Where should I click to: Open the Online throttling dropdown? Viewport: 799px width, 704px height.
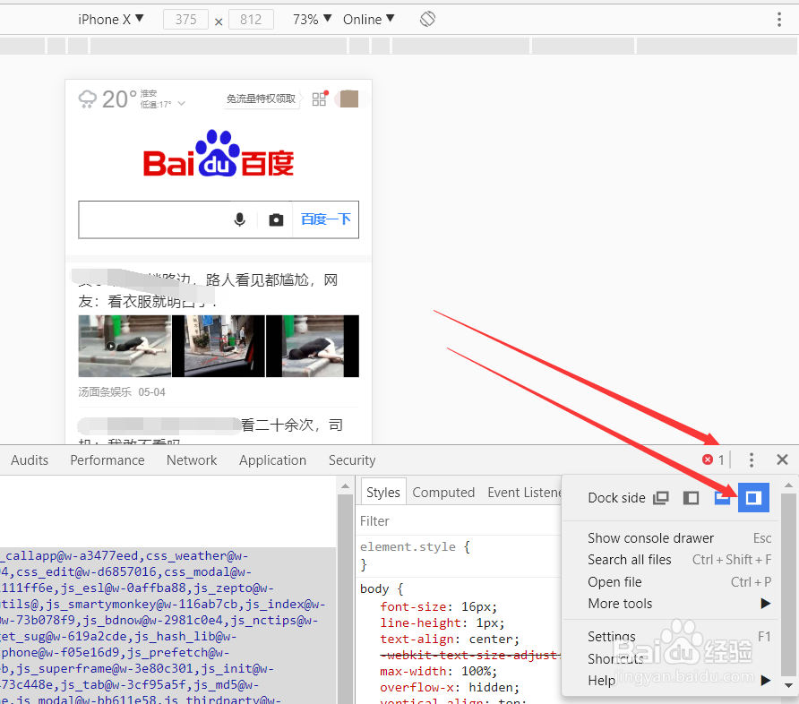[368, 20]
